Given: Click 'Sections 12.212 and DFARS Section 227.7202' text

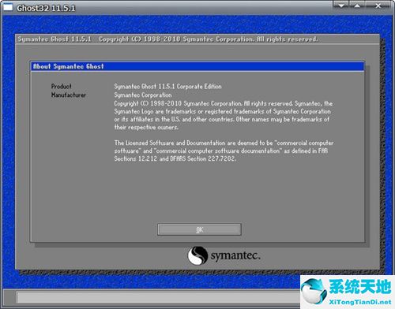Looking at the screenshot, I should (175, 158).
